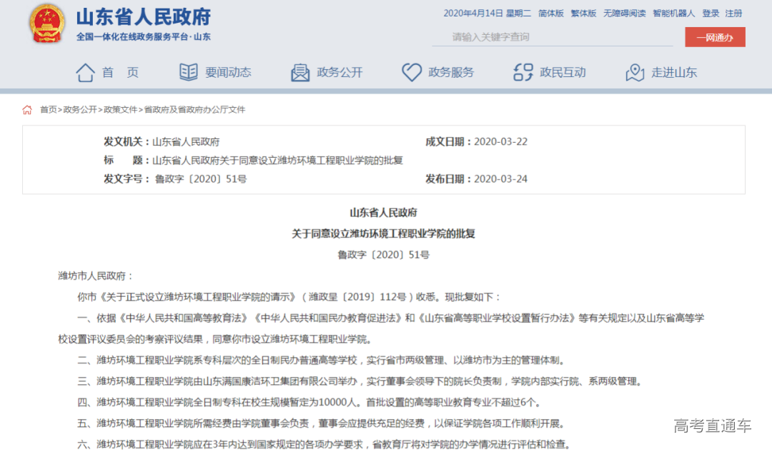Screen dimensions: 772x454
Task: Open the 要闻动态 navigation menu
Action: [228, 72]
